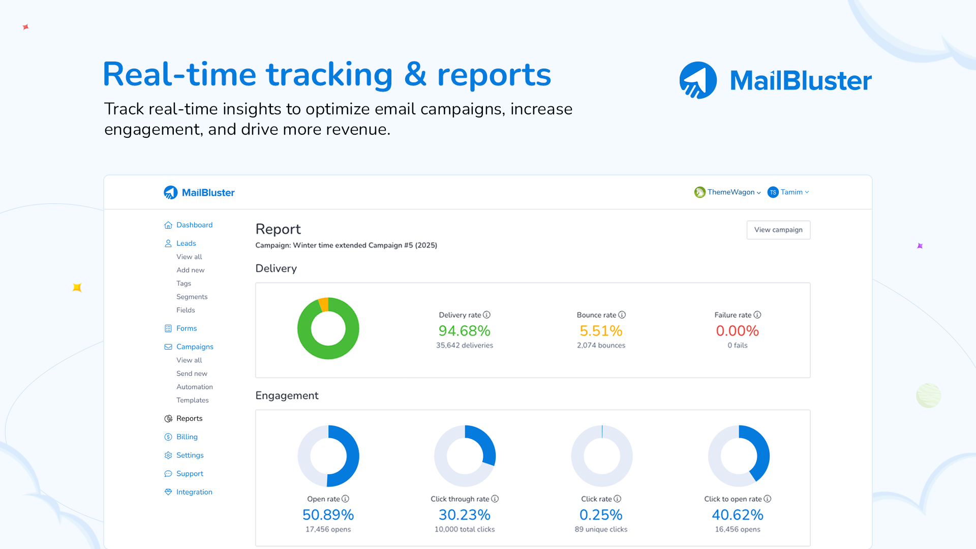Open Segments under Leads
The image size is (976, 549).
[x=192, y=297]
